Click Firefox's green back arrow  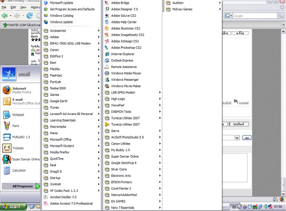(x=5, y=16)
